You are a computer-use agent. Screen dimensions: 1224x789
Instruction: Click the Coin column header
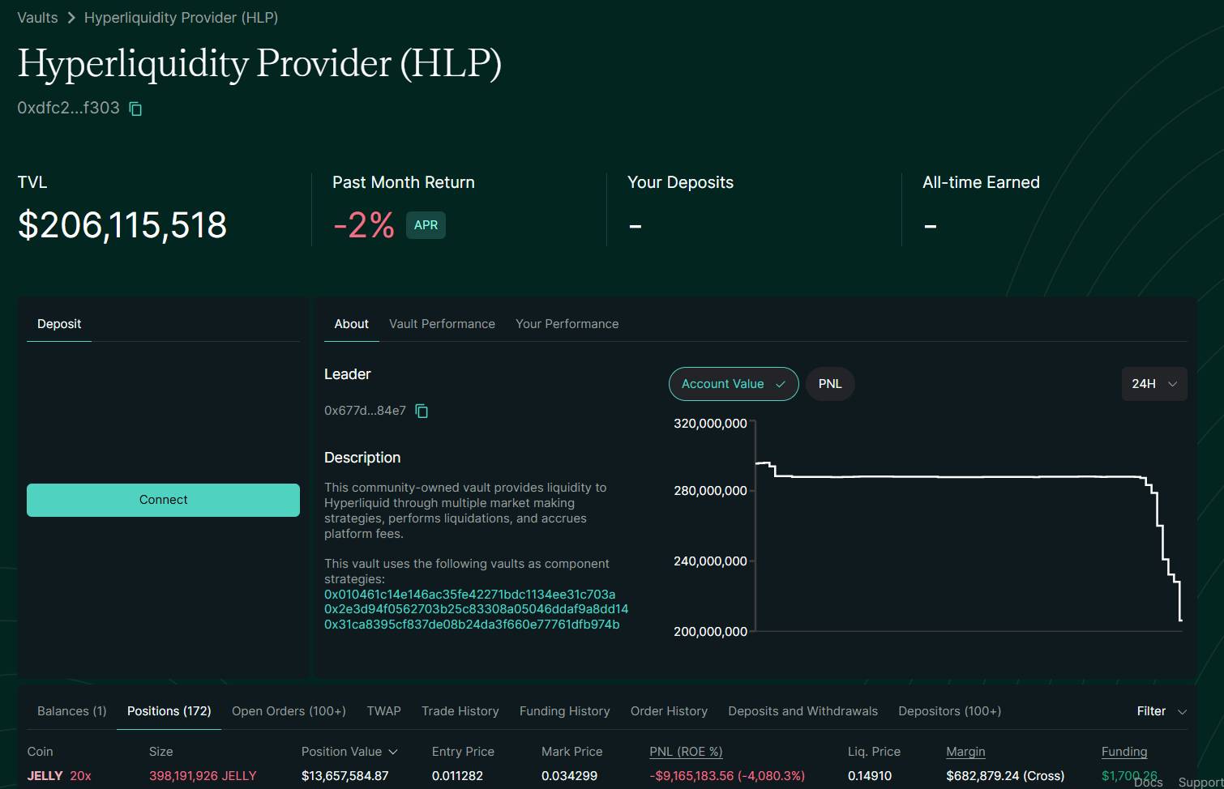(x=40, y=752)
